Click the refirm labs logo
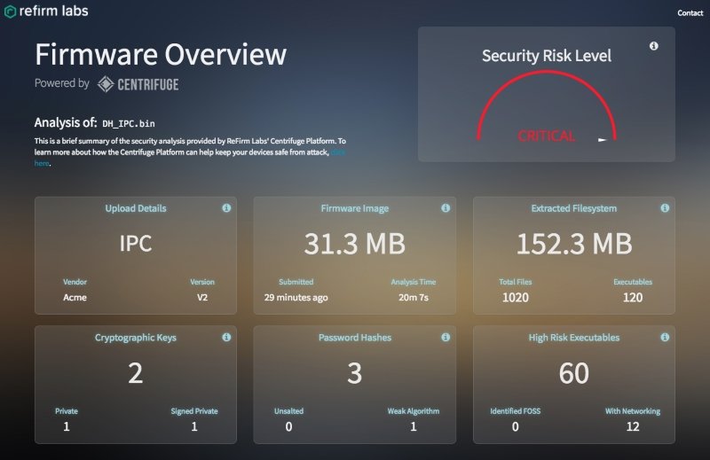The height and width of the screenshot is (460, 710). click(46, 11)
